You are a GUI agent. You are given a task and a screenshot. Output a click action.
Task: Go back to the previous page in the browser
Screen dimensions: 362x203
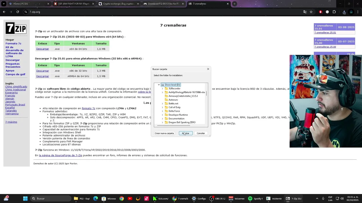(4, 12)
